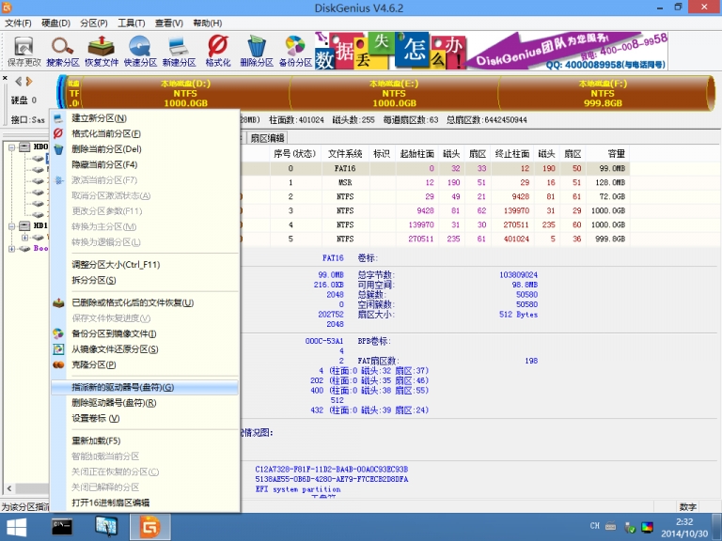Choose 打开16进制扇区编辑 in context menu
Screen dimensions: 722x541
145,502
